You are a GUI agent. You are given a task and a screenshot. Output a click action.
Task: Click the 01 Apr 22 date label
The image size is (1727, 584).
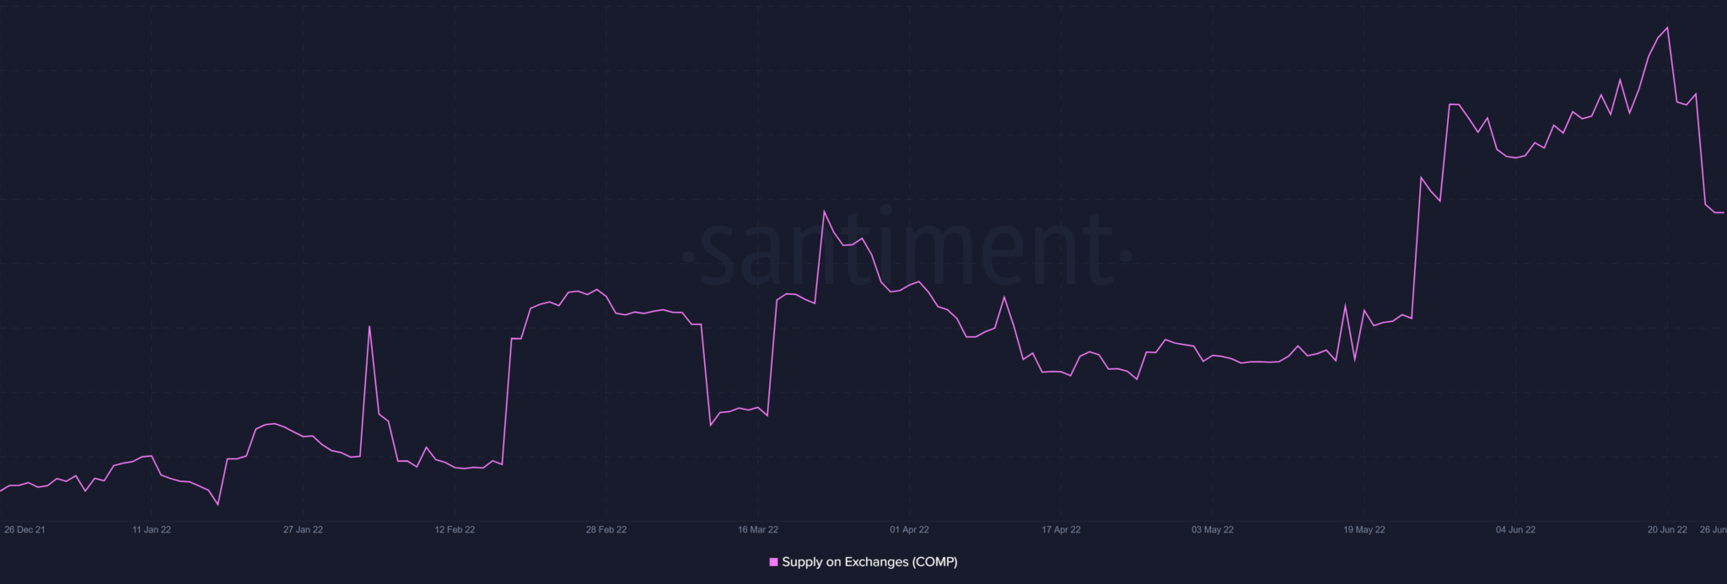pos(909,530)
